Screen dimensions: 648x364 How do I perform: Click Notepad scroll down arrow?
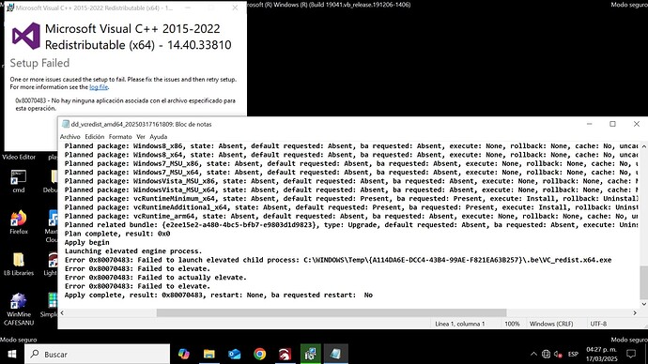coord(644,304)
